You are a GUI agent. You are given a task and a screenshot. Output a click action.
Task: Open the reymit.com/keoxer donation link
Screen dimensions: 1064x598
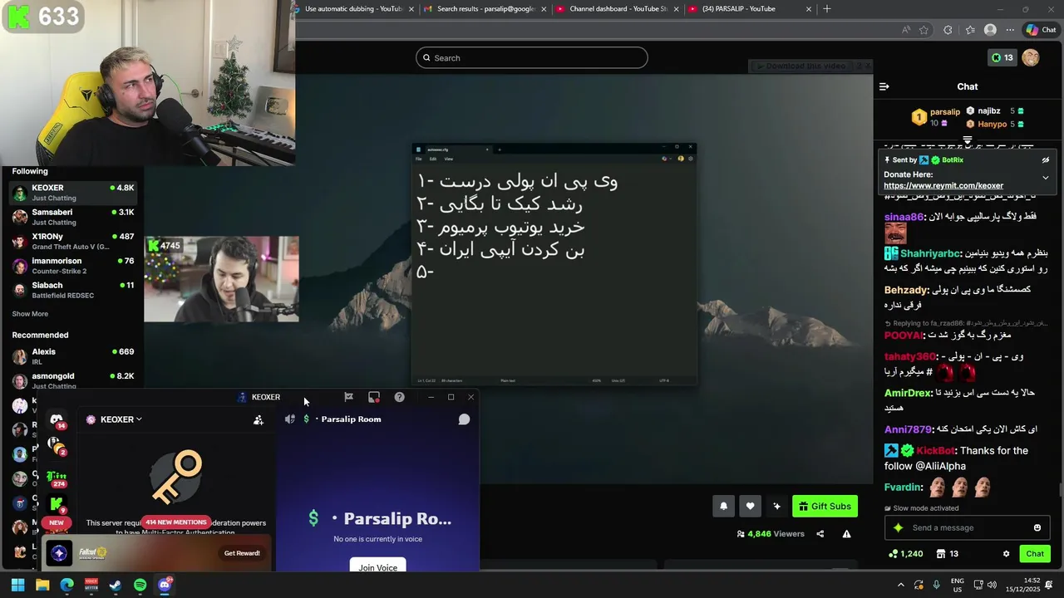pyautogui.click(x=943, y=186)
